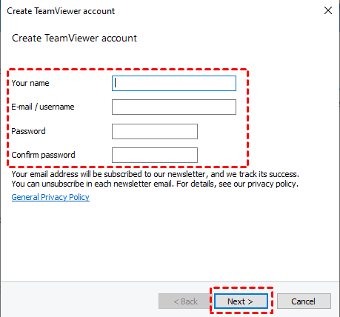Open the General Privacy Policy link

(x=50, y=197)
